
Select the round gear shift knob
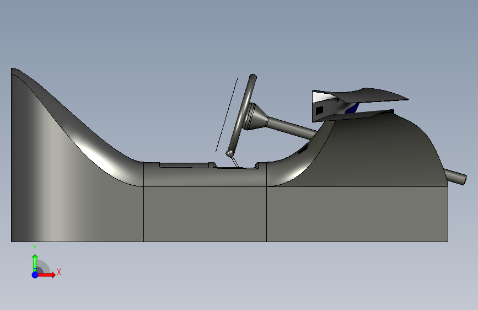(230, 153)
